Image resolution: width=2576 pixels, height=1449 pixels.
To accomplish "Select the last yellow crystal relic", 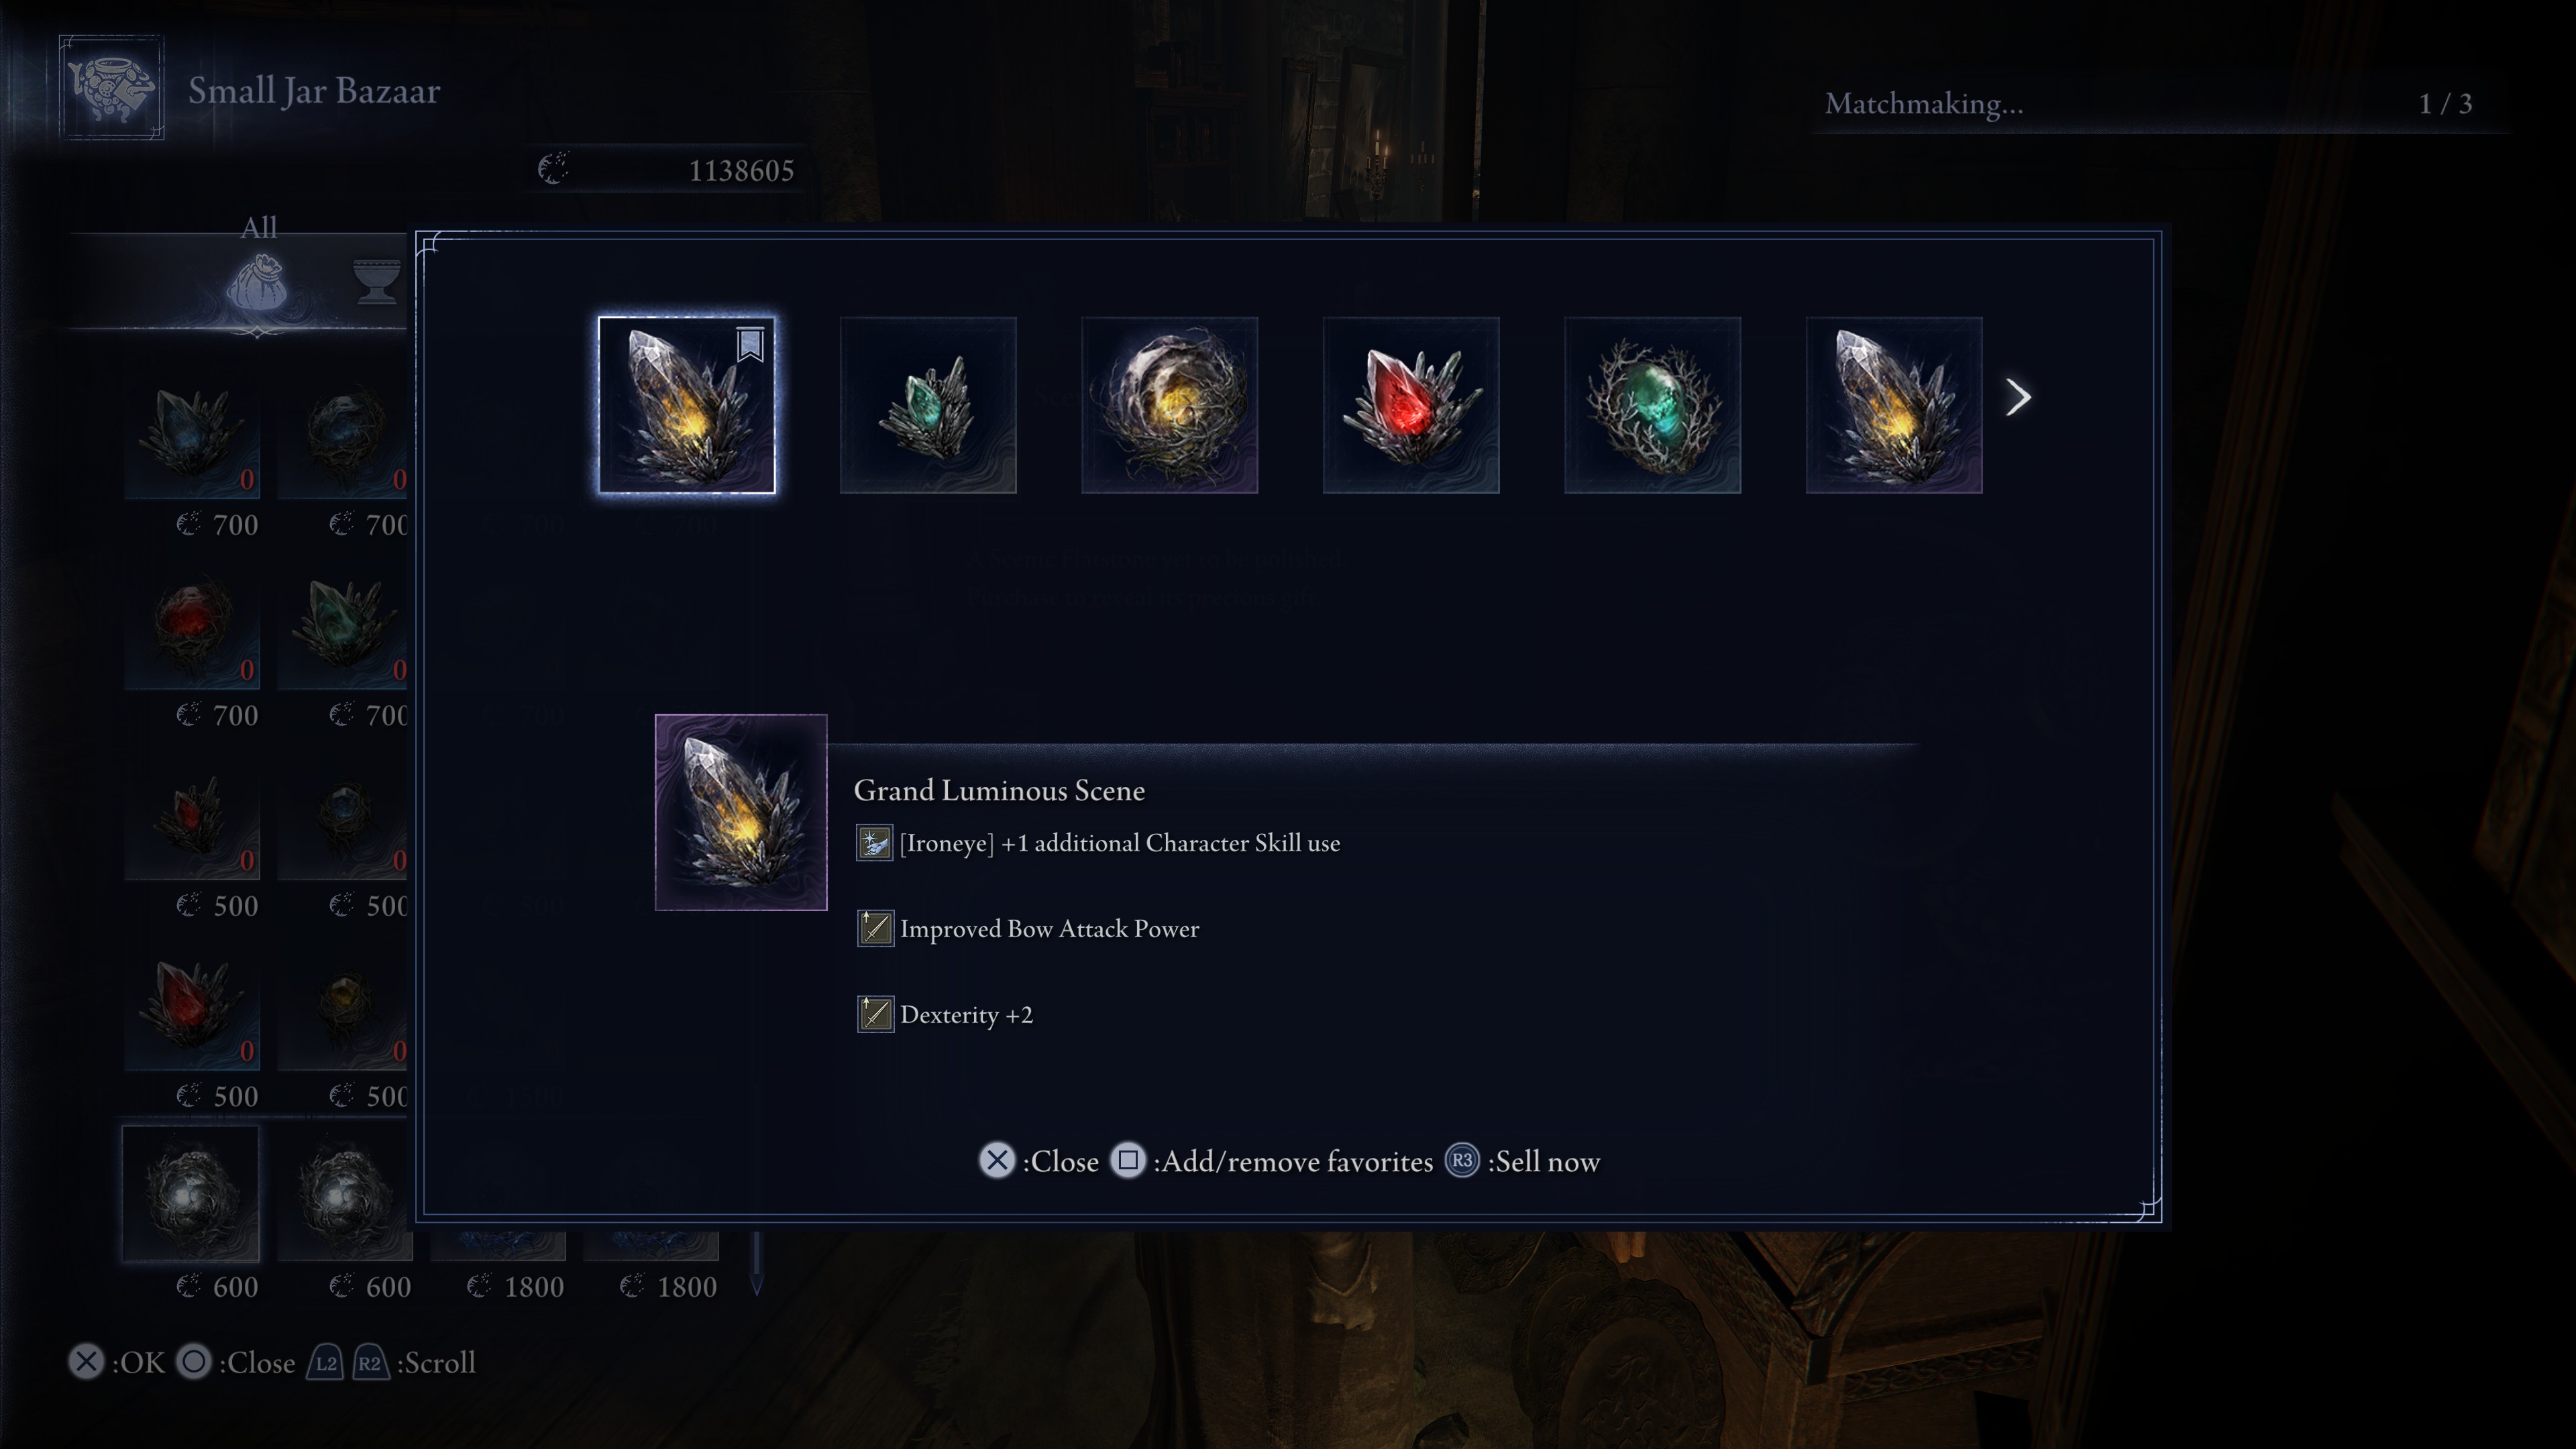I will (1894, 405).
